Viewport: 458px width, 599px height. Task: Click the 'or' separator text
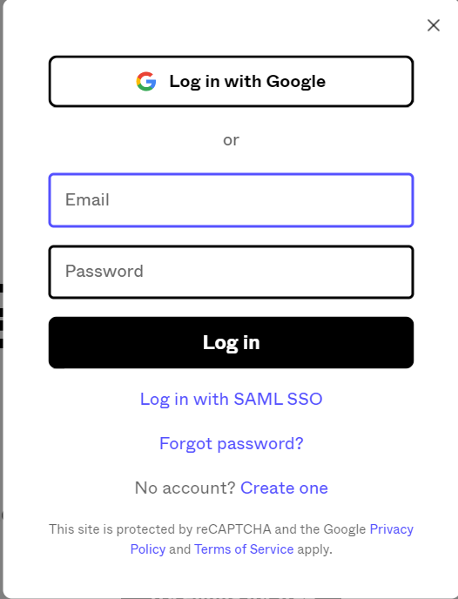(231, 140)
